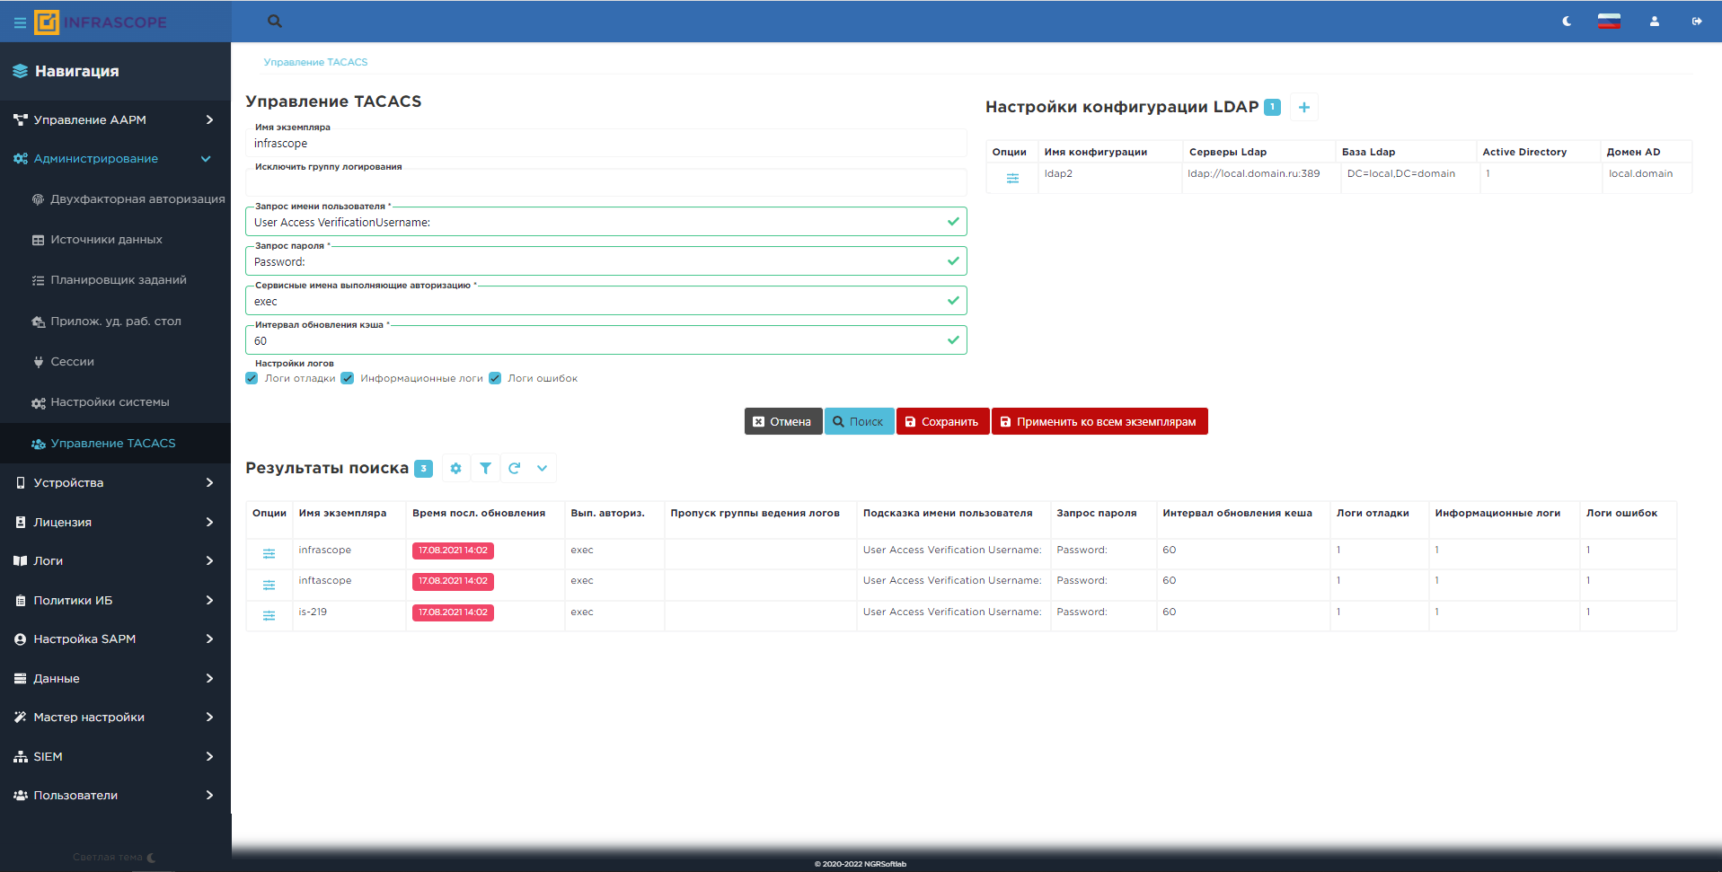Open the Сессии page
1722x872 pixels.
point(115,362)
